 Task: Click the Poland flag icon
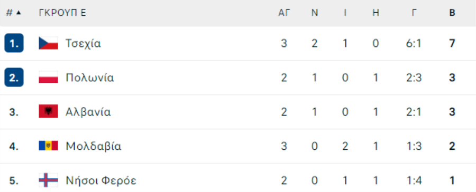coord(48,78)
